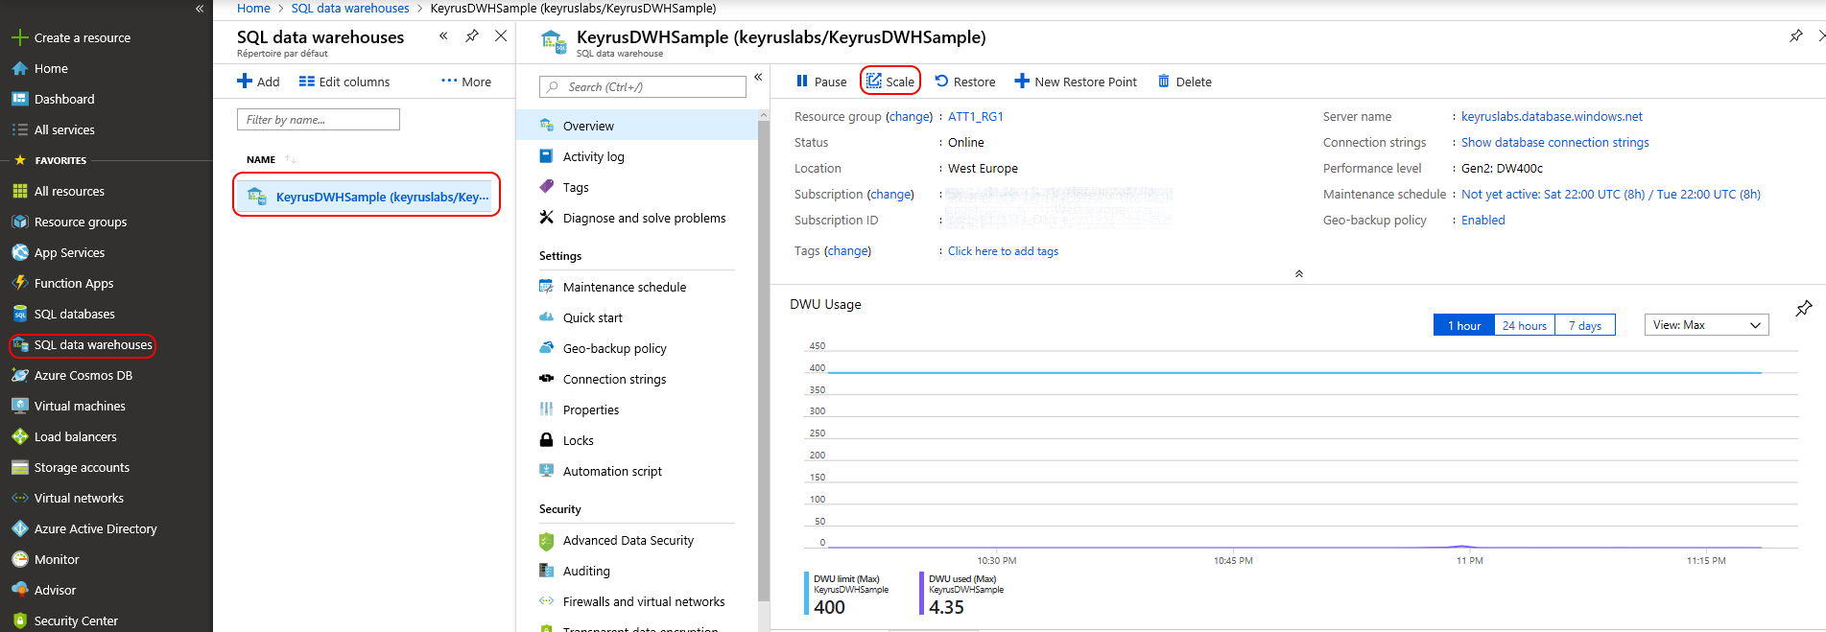Viewport: 1826px width, 632px height.
Task: Open the View: Max dropdown
Action: coord(1707,325)
